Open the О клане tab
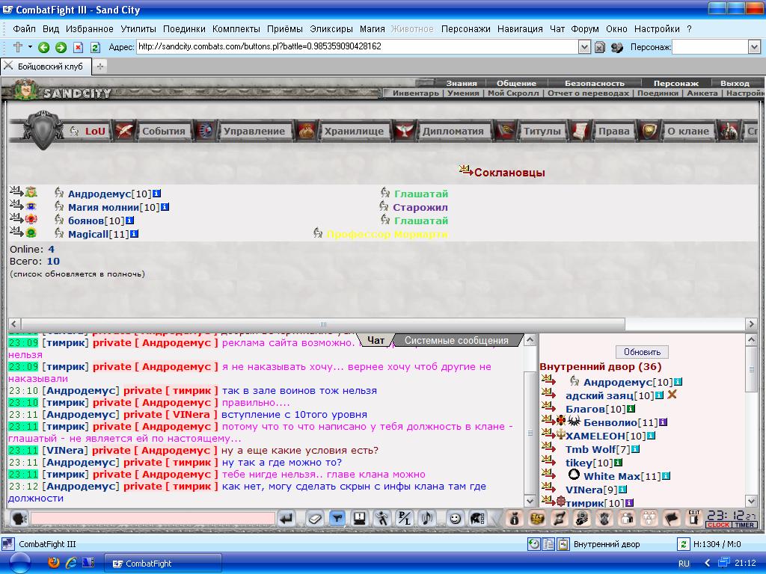Viewport: 766px width, 574px height. pyautogui.click(x=688, y=131)
